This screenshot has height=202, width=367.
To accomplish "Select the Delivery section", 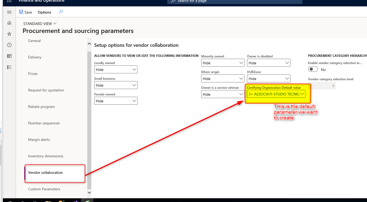I will 35,57.
